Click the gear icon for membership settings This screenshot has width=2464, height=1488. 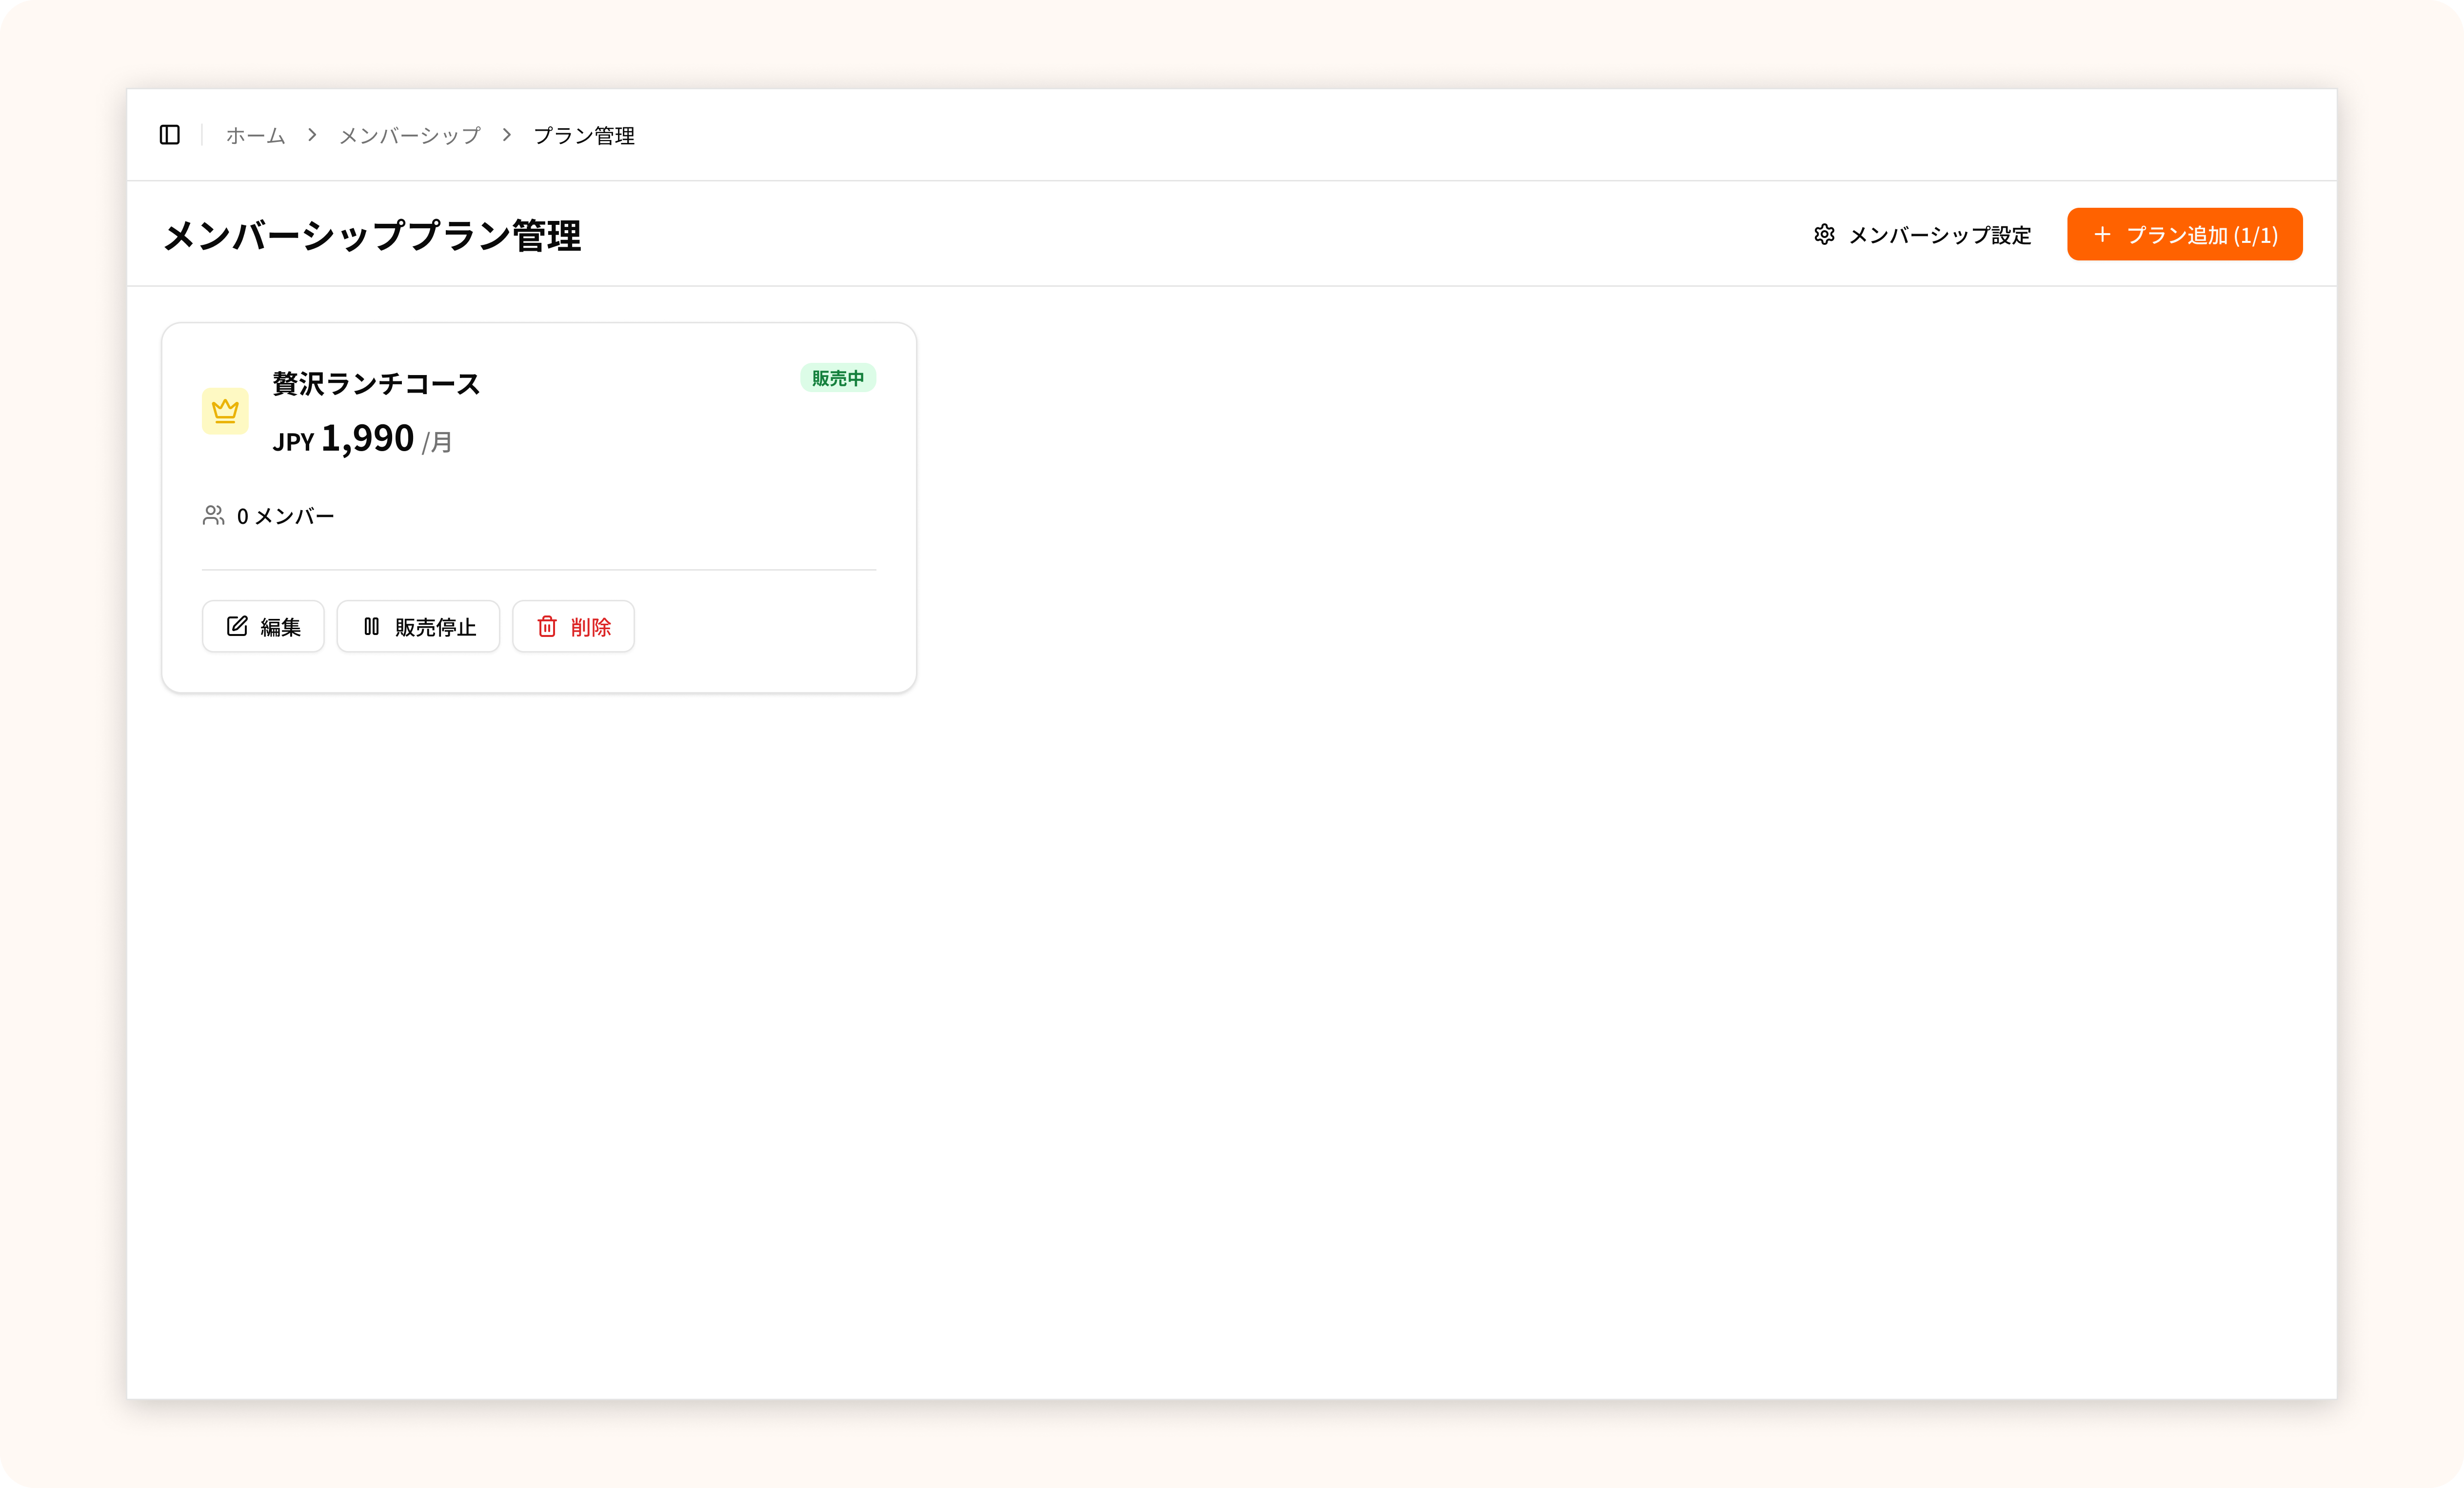coord(1824,234)
